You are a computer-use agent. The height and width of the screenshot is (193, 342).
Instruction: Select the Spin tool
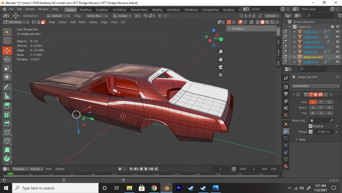pos(7,159)
